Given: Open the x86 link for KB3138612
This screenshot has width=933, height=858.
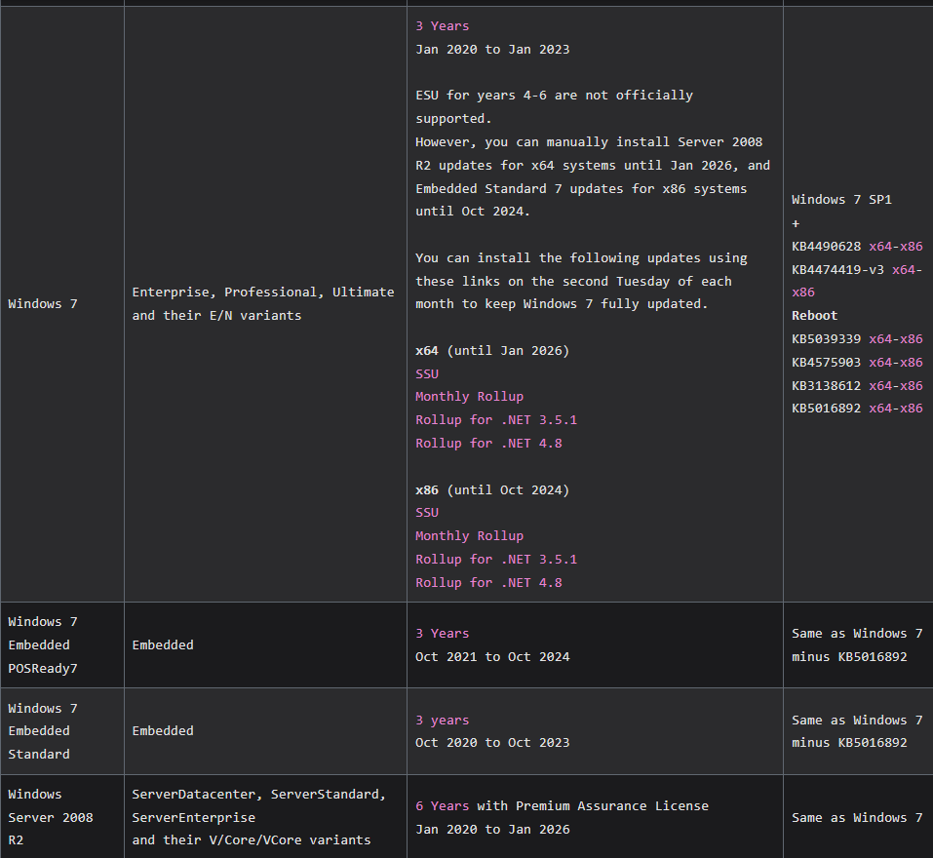Looking at the screenshot, I should coord(911,385).
